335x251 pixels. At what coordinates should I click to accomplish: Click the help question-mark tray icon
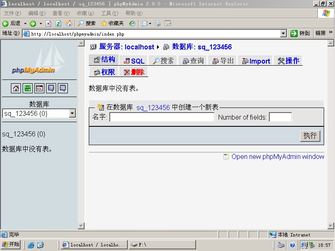pos(292,245)
